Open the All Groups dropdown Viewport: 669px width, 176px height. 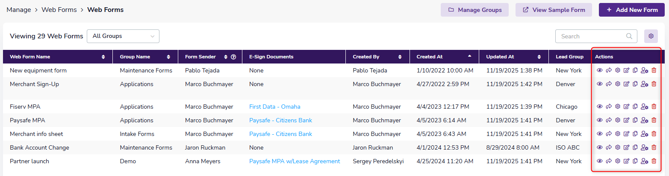click(x=123, y=36)
